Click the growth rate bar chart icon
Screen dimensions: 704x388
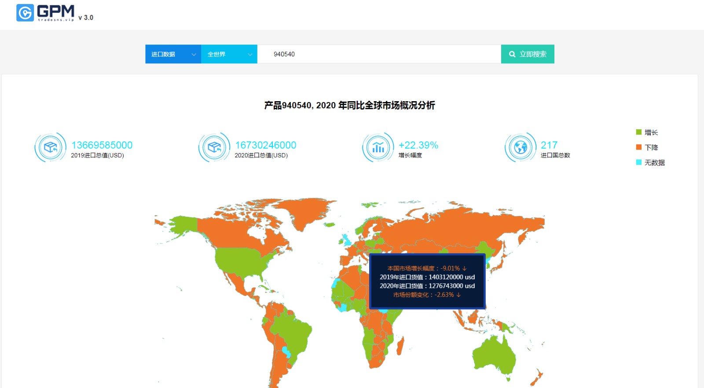click(x=378, y=147)
